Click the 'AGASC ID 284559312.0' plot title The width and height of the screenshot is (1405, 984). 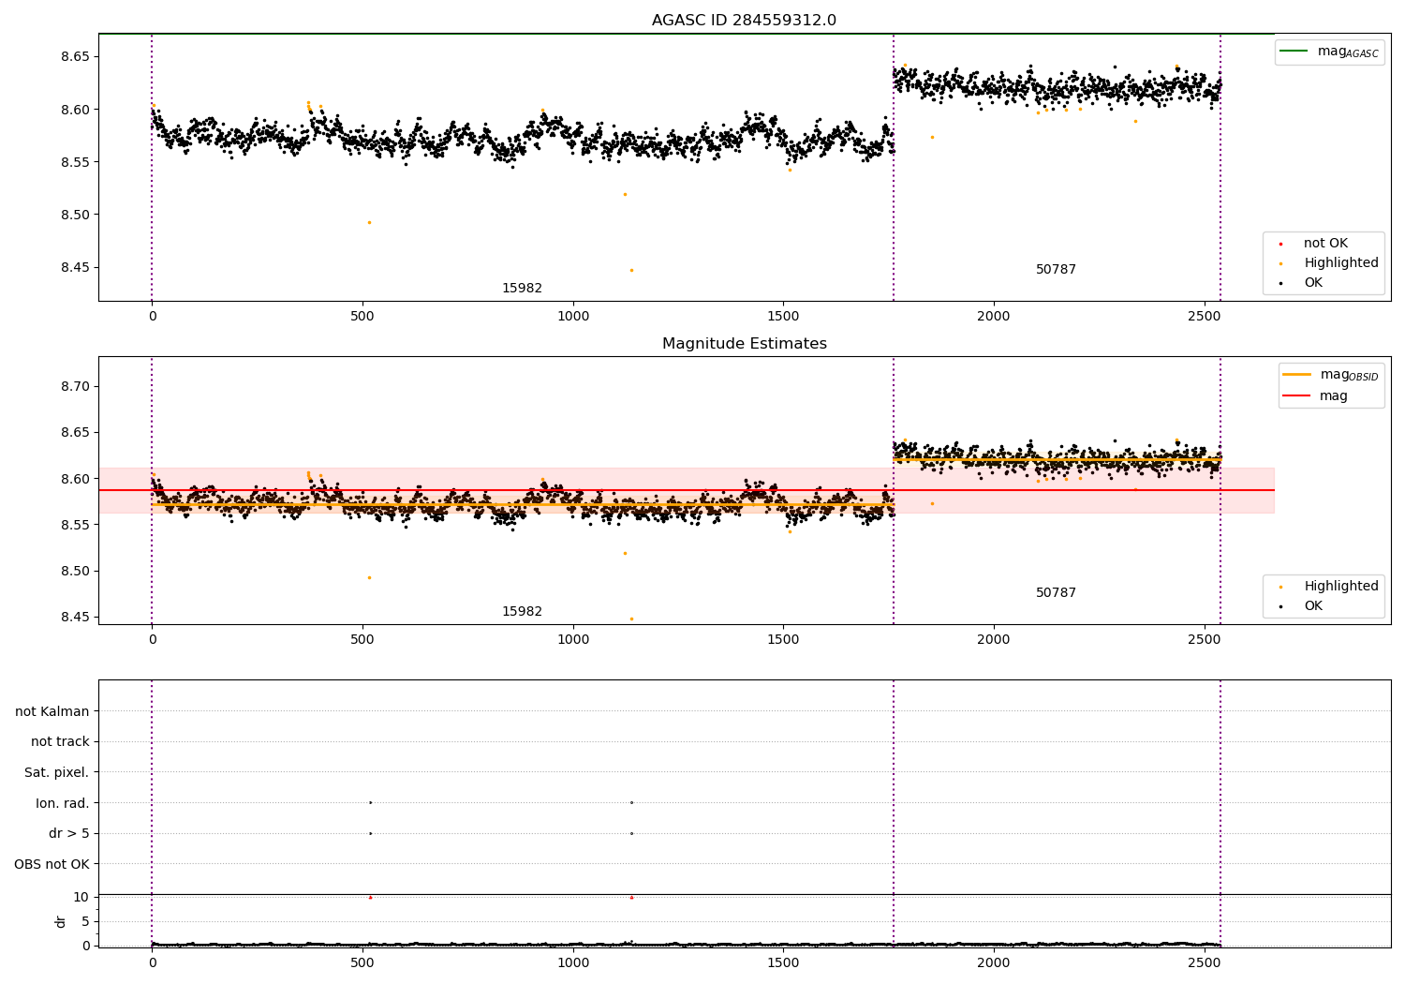[744, 21]
